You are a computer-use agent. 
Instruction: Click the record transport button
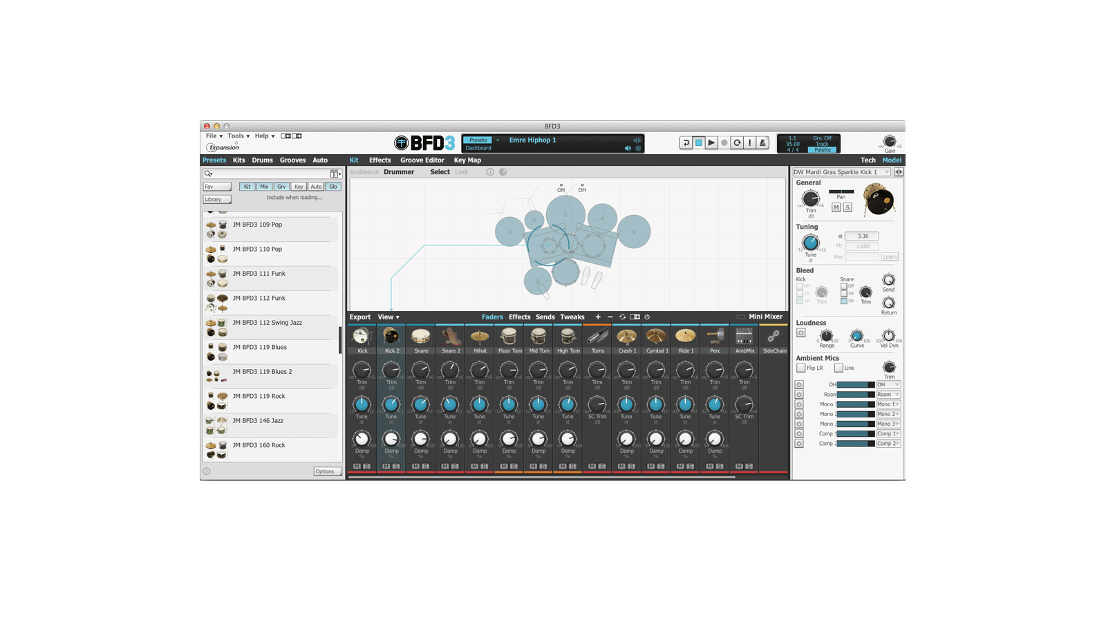click(724, 142)
